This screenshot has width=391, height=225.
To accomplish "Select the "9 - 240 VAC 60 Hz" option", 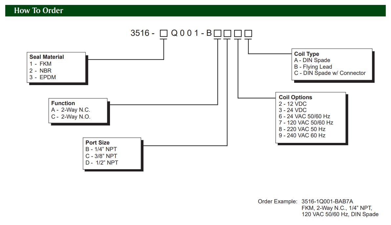I will point(302,135).
